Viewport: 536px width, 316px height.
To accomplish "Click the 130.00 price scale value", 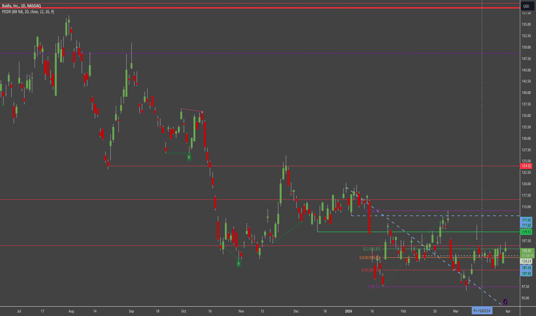I will point(526,138).
